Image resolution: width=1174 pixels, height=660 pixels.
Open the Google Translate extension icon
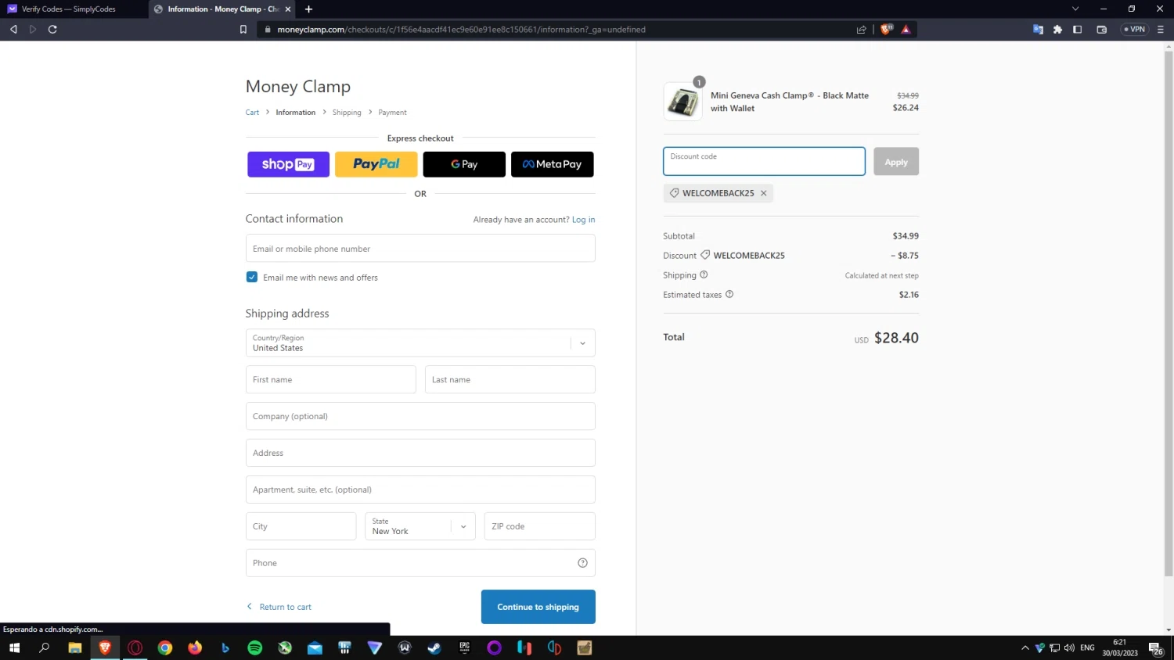(1038, 30)
